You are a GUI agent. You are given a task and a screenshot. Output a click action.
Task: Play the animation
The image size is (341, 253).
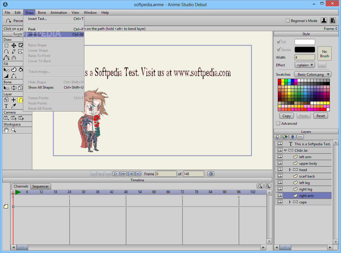116,174
